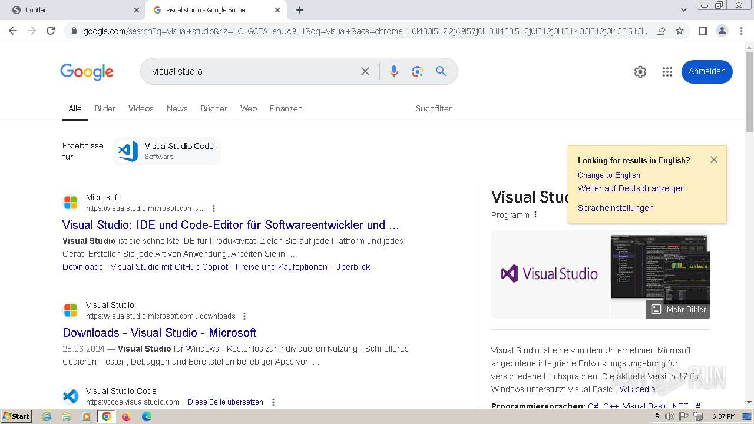Close the English results language prompt

[x=714, y=160]
